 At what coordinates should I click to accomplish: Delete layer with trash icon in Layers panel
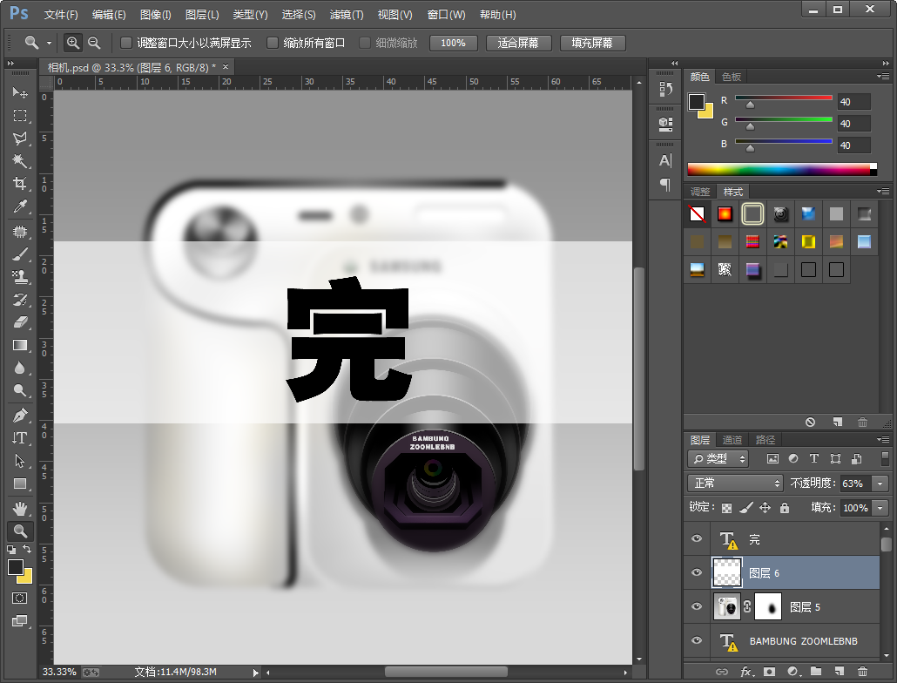coord(862,672)
